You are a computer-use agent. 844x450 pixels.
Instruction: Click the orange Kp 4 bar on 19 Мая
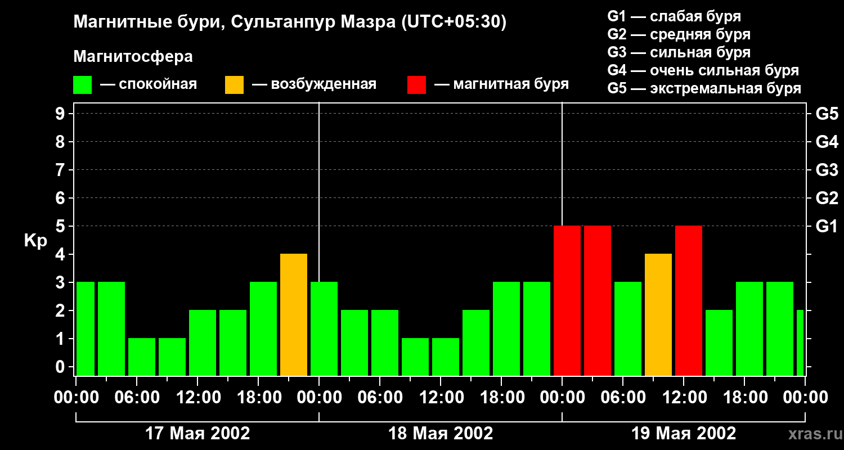coord(658,315)
